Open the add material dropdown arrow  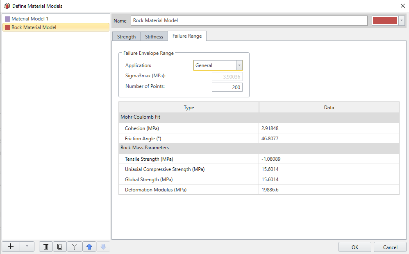tap(27, 247)
